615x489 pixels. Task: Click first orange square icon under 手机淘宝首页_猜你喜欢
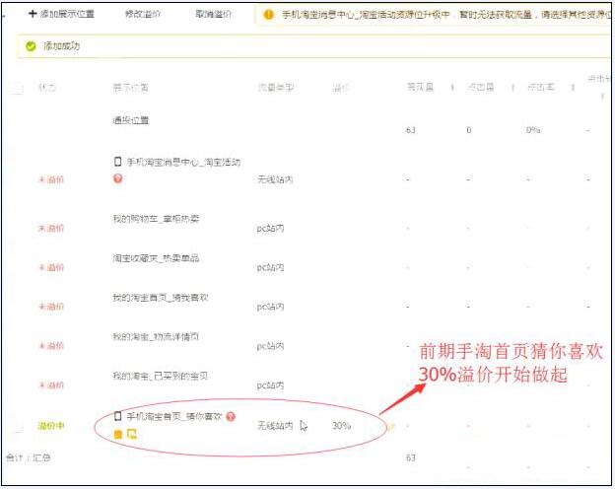tap(118, 434)
